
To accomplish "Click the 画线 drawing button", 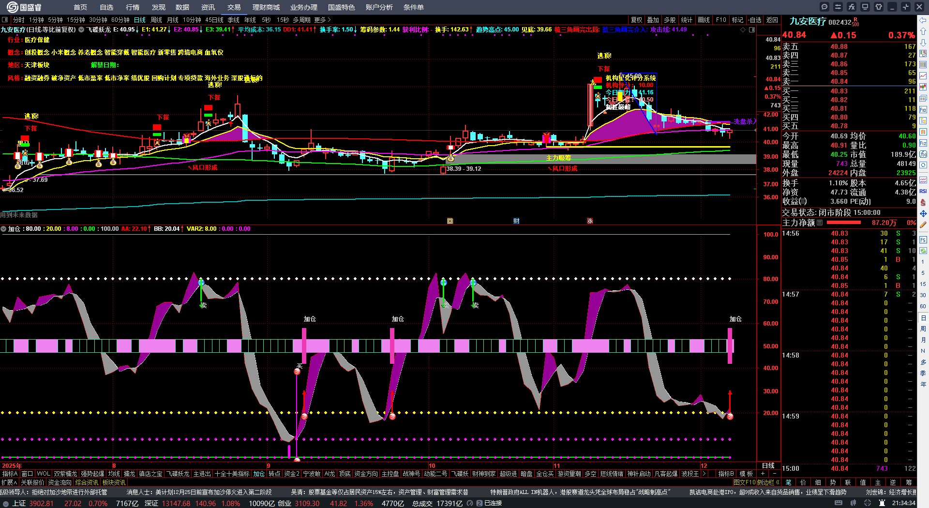I will (704, 20).
